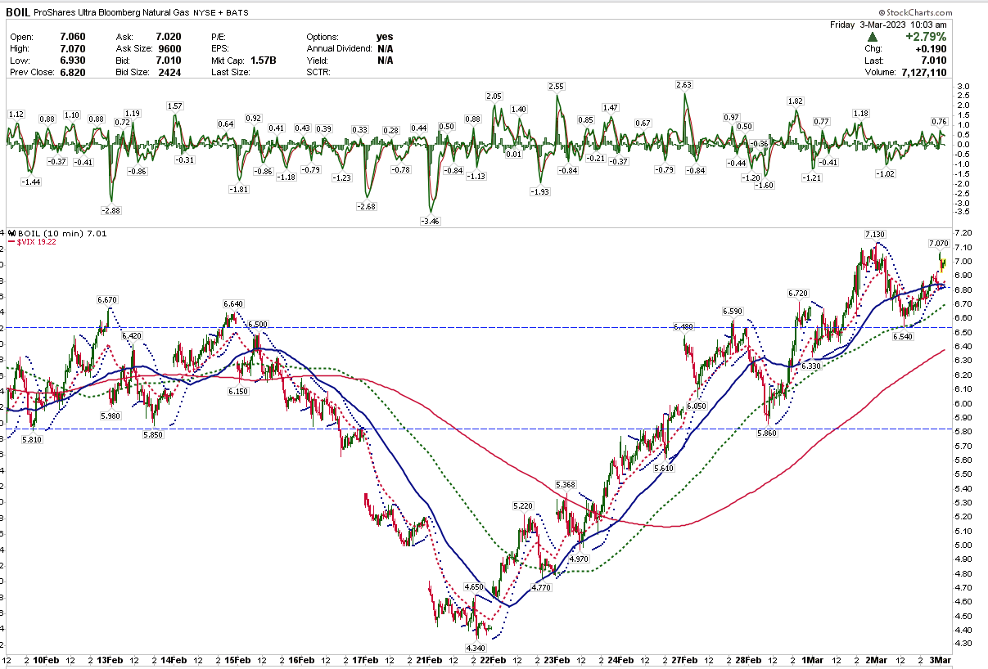Click the "$VIX 19.22" legend entry
988x669 pixels.
click(38, 242)
